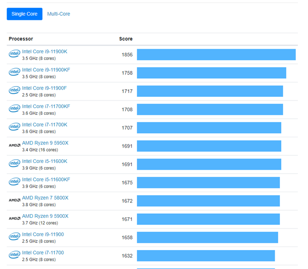Click the Intel logo beside Core i9-11900F

14,91
